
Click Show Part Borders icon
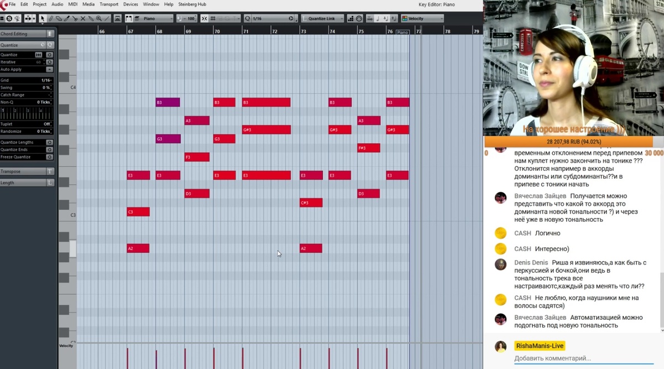[x=128, y=18]
